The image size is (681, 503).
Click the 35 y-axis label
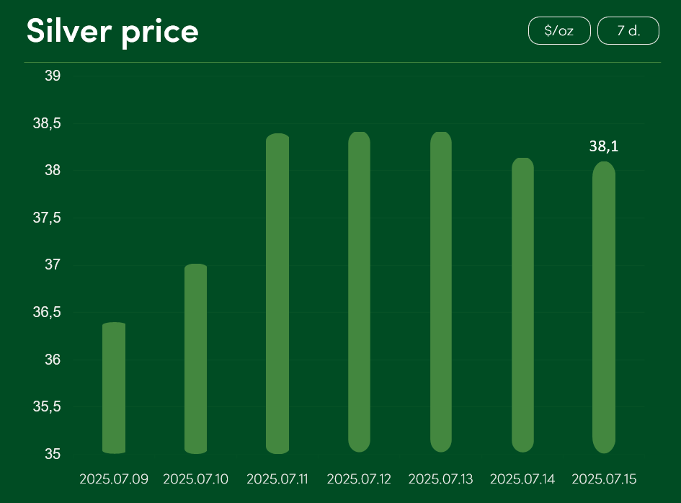click(53, 454)
